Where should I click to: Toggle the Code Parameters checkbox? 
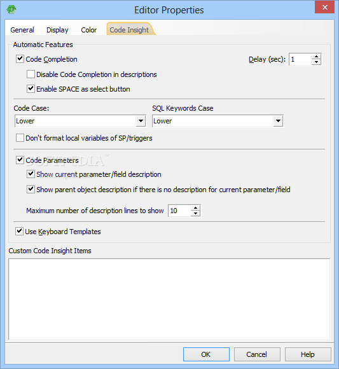click(20, 160)
